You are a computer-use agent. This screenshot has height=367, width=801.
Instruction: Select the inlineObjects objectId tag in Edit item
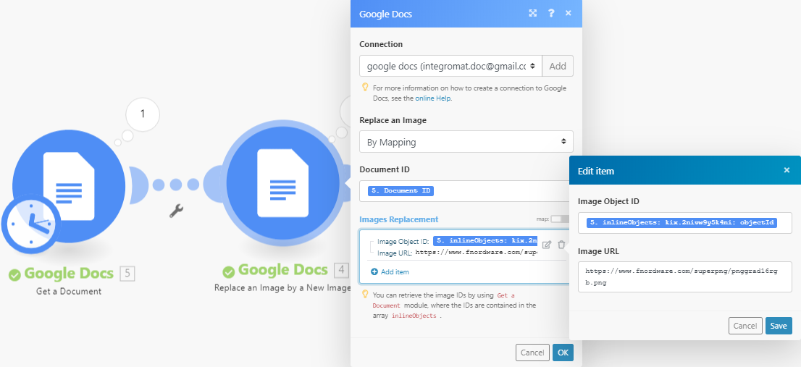(x=682, y=222)
